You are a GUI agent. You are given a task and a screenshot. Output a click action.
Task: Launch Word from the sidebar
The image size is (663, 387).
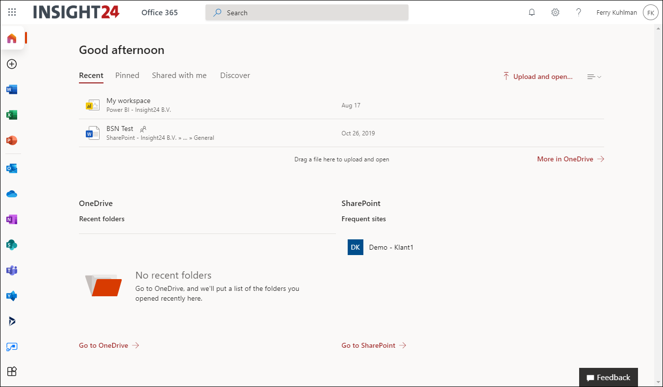(x=12, y=90)
